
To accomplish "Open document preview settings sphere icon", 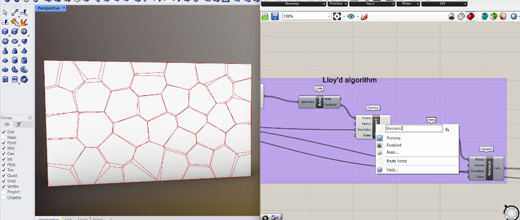I will [x=503, y=16].
